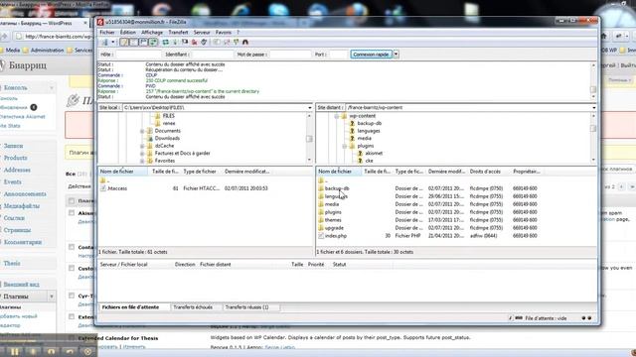Click the Hôte input field
Screen dimensions: 636x357
tap(138, 55)
